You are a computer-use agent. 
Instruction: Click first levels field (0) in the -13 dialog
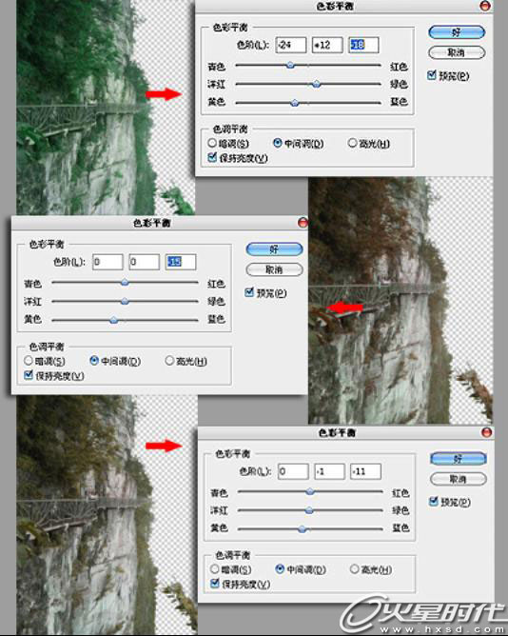107,262
